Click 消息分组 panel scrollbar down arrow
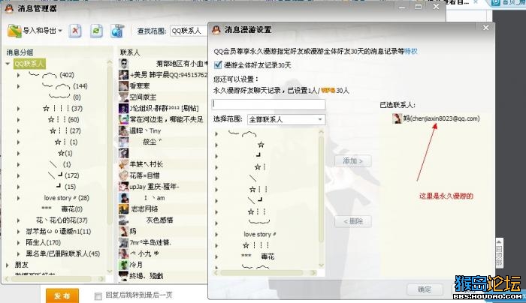 coord(110,271)
